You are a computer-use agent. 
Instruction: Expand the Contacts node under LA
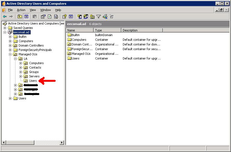click(20, 67)
